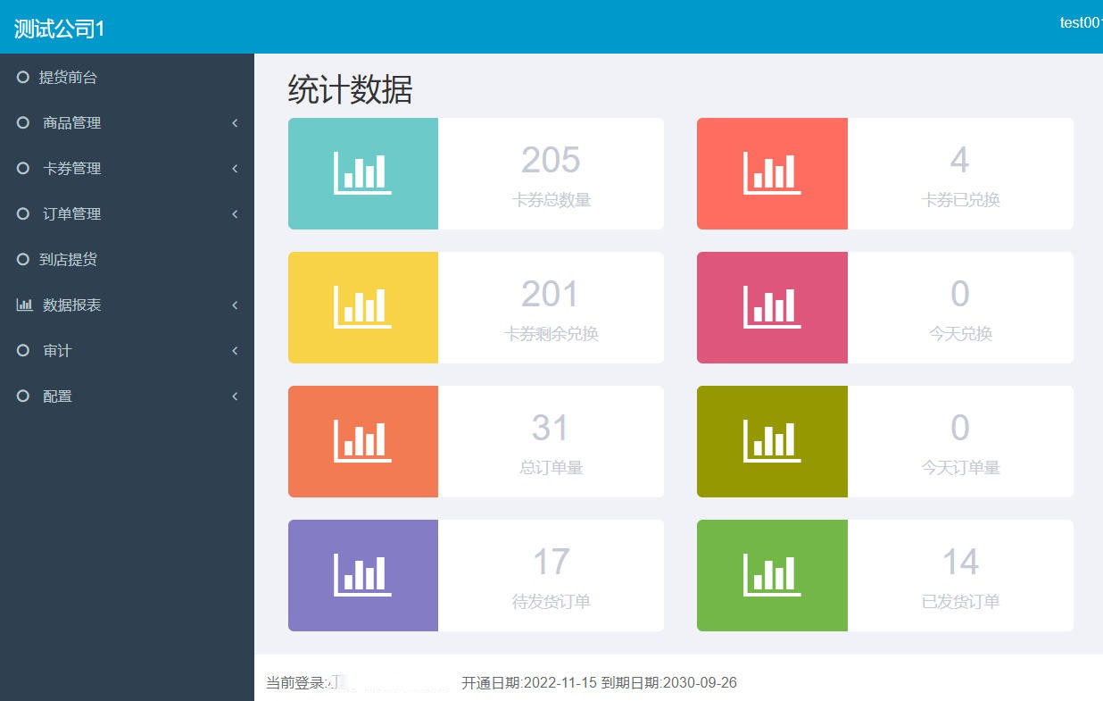Viewport: 1103px width, 701px height.
Task: Click the 统计数据 page heading
Action: tap(350, 90)
